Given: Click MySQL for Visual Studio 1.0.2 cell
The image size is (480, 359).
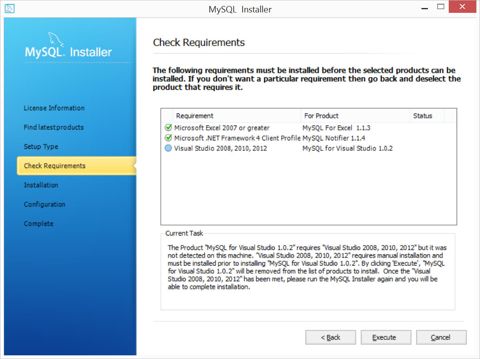Looking at the screenshot, I should (347, 148).
